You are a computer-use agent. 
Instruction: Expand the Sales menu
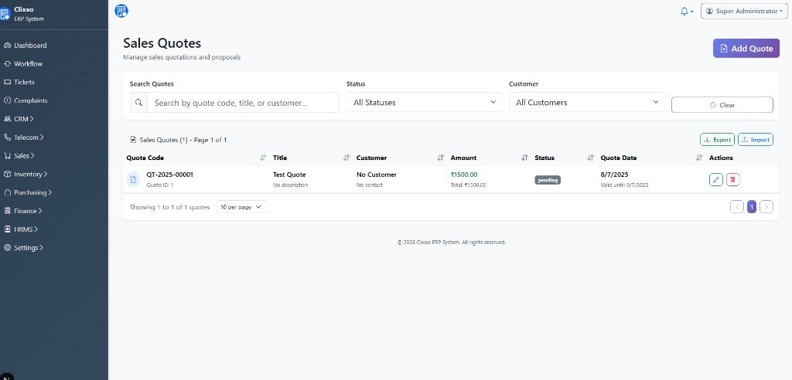(x=19, y=156)
